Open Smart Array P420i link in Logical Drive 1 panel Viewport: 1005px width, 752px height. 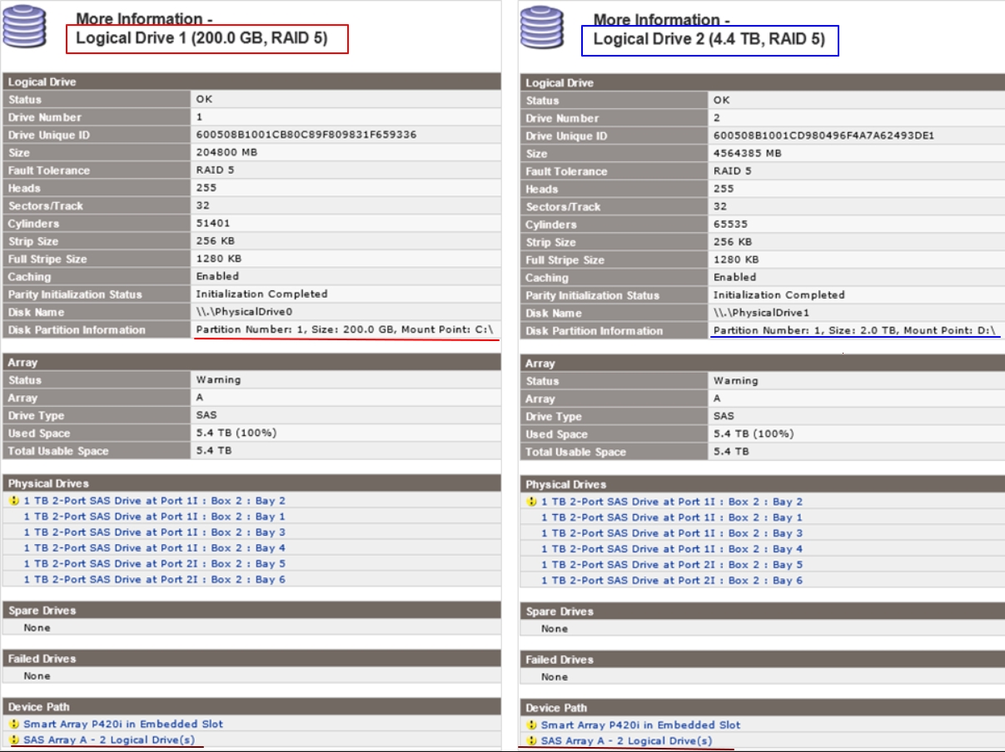tap(123, 724)
